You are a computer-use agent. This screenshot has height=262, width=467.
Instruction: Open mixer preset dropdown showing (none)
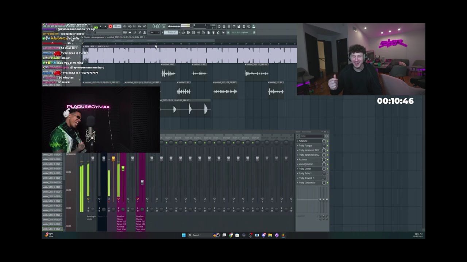[x=312, y=136]
